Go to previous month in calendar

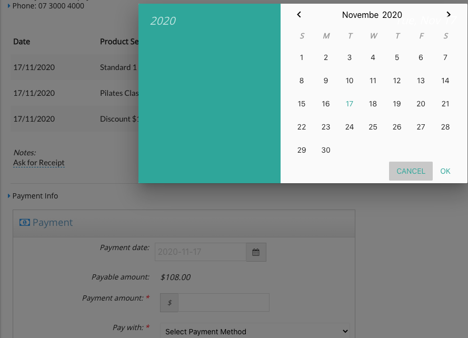[299, 14]
